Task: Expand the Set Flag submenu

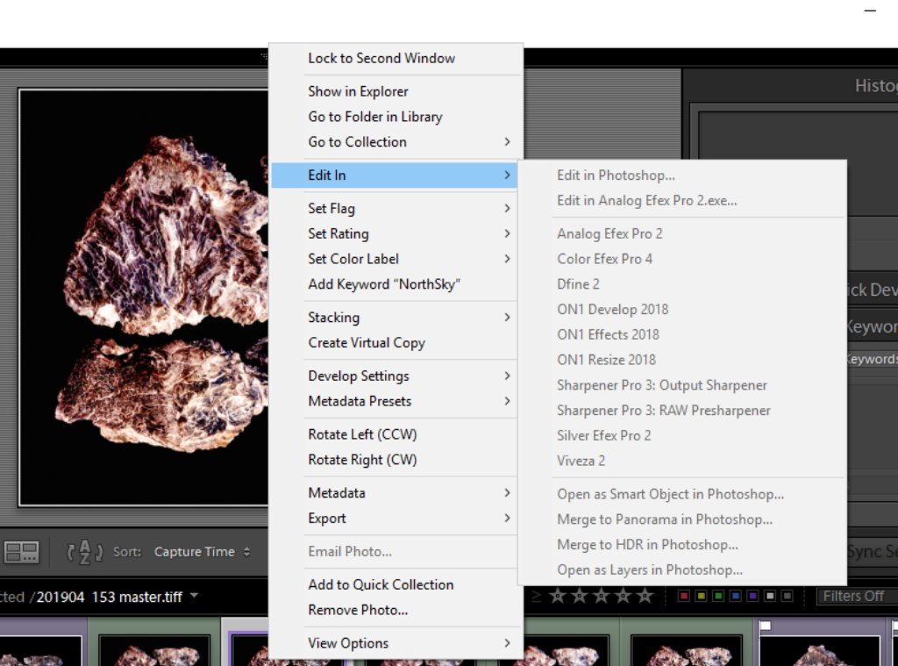Action: [396, 208]
